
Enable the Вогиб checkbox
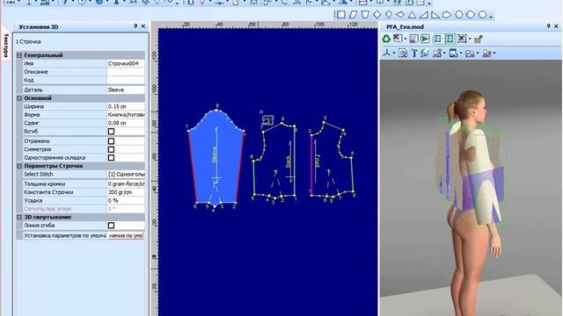pos(112,132)
